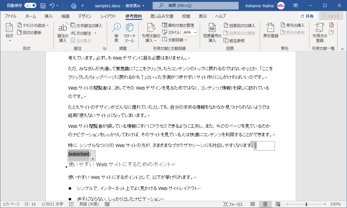Screen dimensions: 347x208
Task: Click 資料文献の管理
Action: [178, 25]
